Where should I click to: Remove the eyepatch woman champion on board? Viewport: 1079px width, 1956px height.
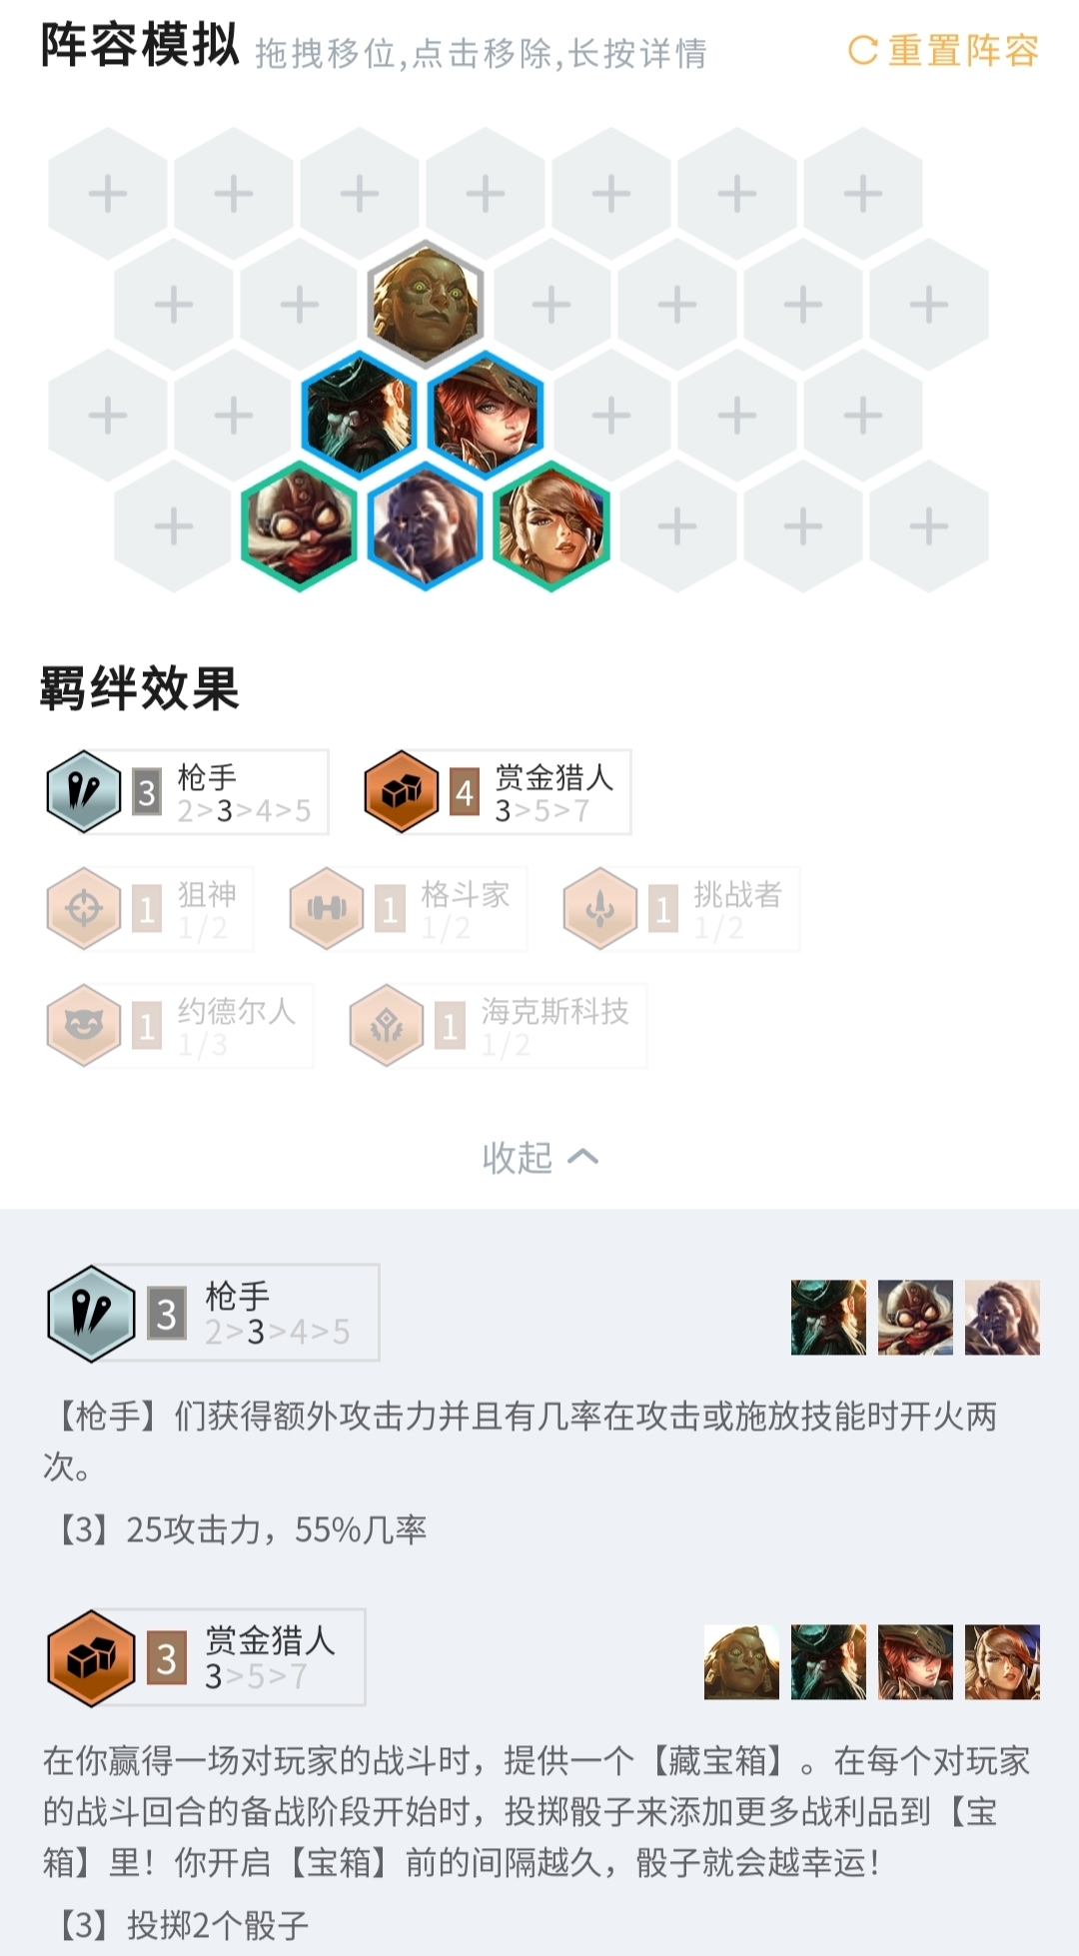pos(551,526)
